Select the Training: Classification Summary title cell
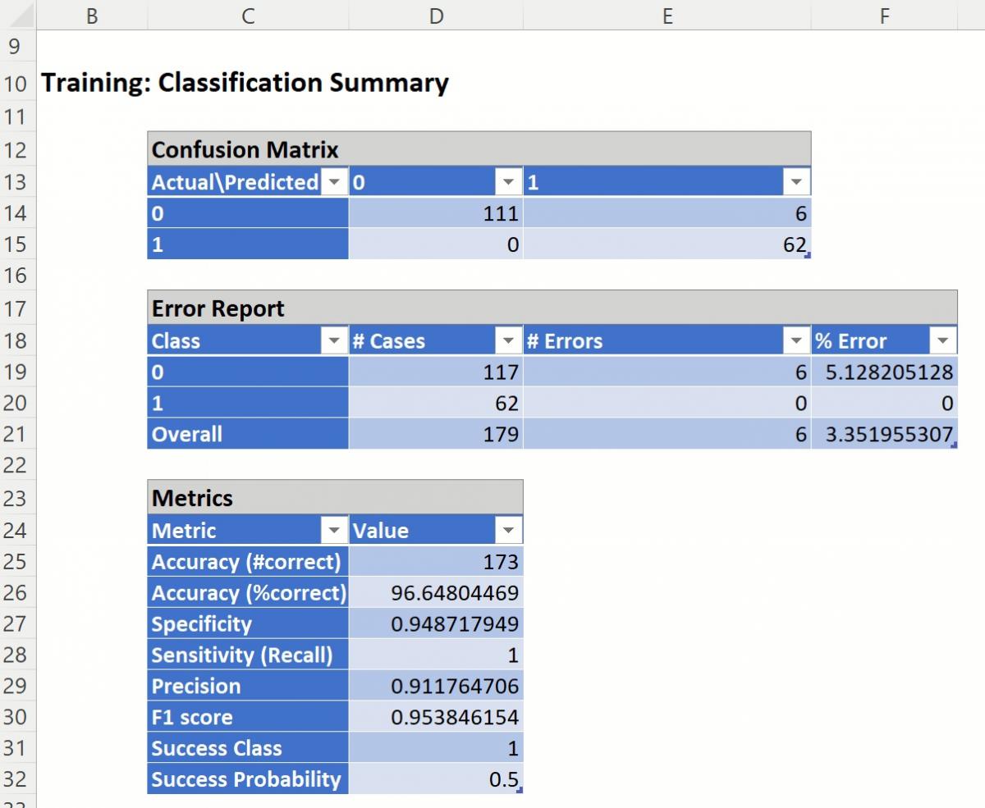 pos(245,83)
